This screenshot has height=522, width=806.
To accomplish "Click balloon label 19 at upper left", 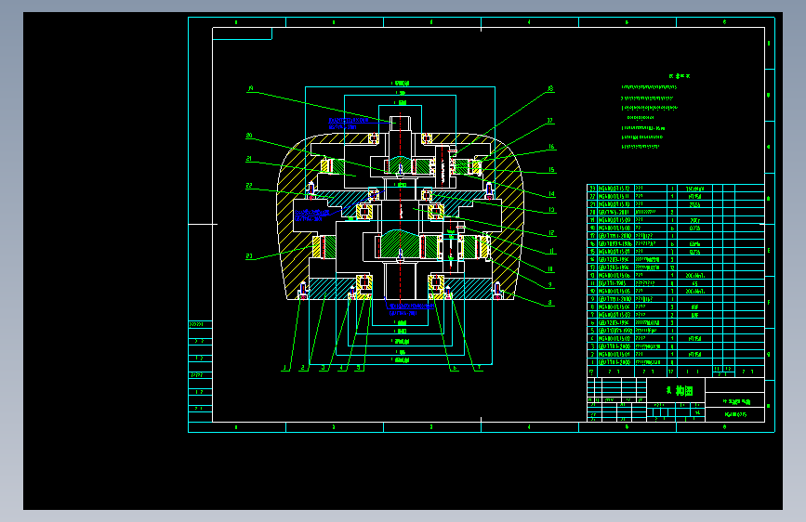I will (251, 88).
